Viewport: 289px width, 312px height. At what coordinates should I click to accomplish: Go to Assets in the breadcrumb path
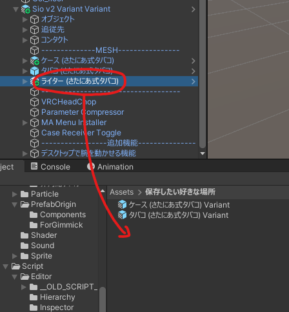(x=121, y=192)
